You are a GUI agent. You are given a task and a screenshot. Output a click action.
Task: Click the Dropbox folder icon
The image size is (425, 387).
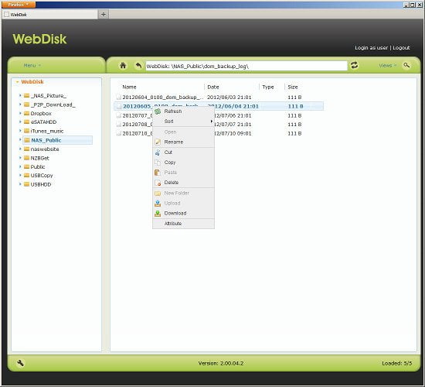click(x=26, y=113)
